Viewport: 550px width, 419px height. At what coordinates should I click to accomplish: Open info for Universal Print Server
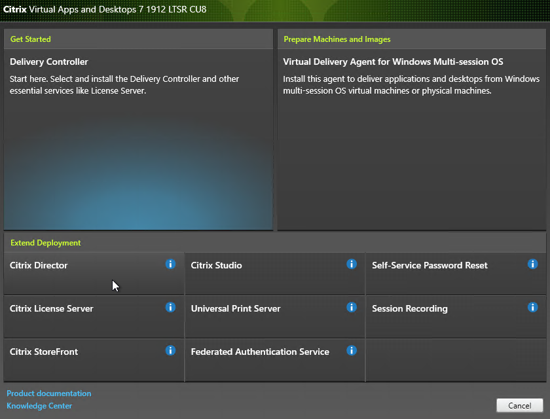[352, 307]
